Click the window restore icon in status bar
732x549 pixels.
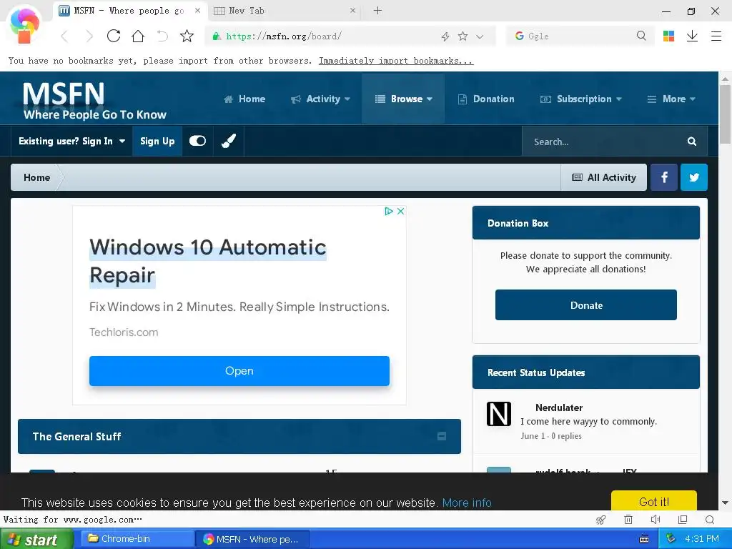tap(683, 519)
